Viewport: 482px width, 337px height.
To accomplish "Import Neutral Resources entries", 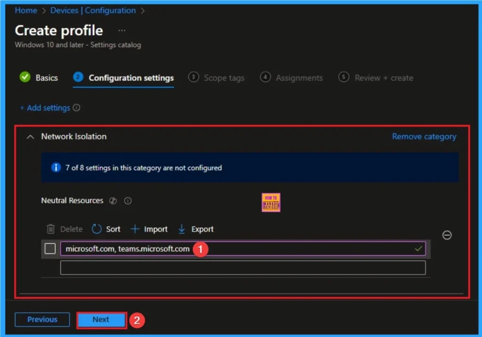I will click(149, 229).
